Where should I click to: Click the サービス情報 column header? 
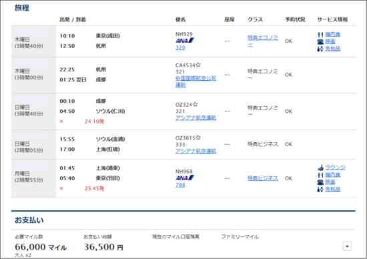(x=332, y=19)
